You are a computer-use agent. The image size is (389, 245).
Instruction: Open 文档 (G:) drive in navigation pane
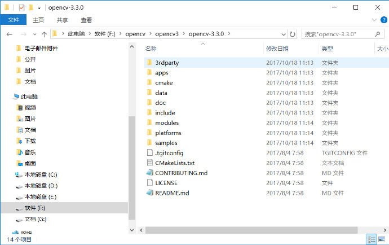(x=36, y=219)
